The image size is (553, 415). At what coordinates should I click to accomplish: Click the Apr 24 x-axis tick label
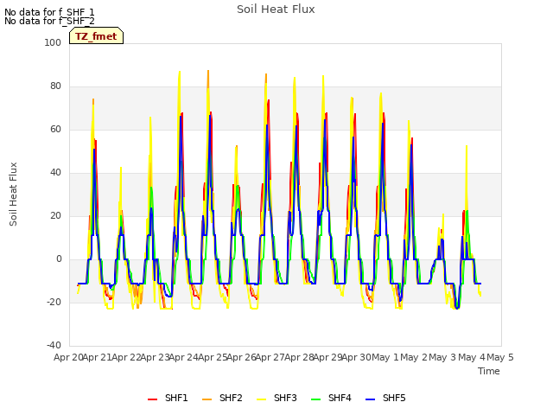tap(184, 357)
